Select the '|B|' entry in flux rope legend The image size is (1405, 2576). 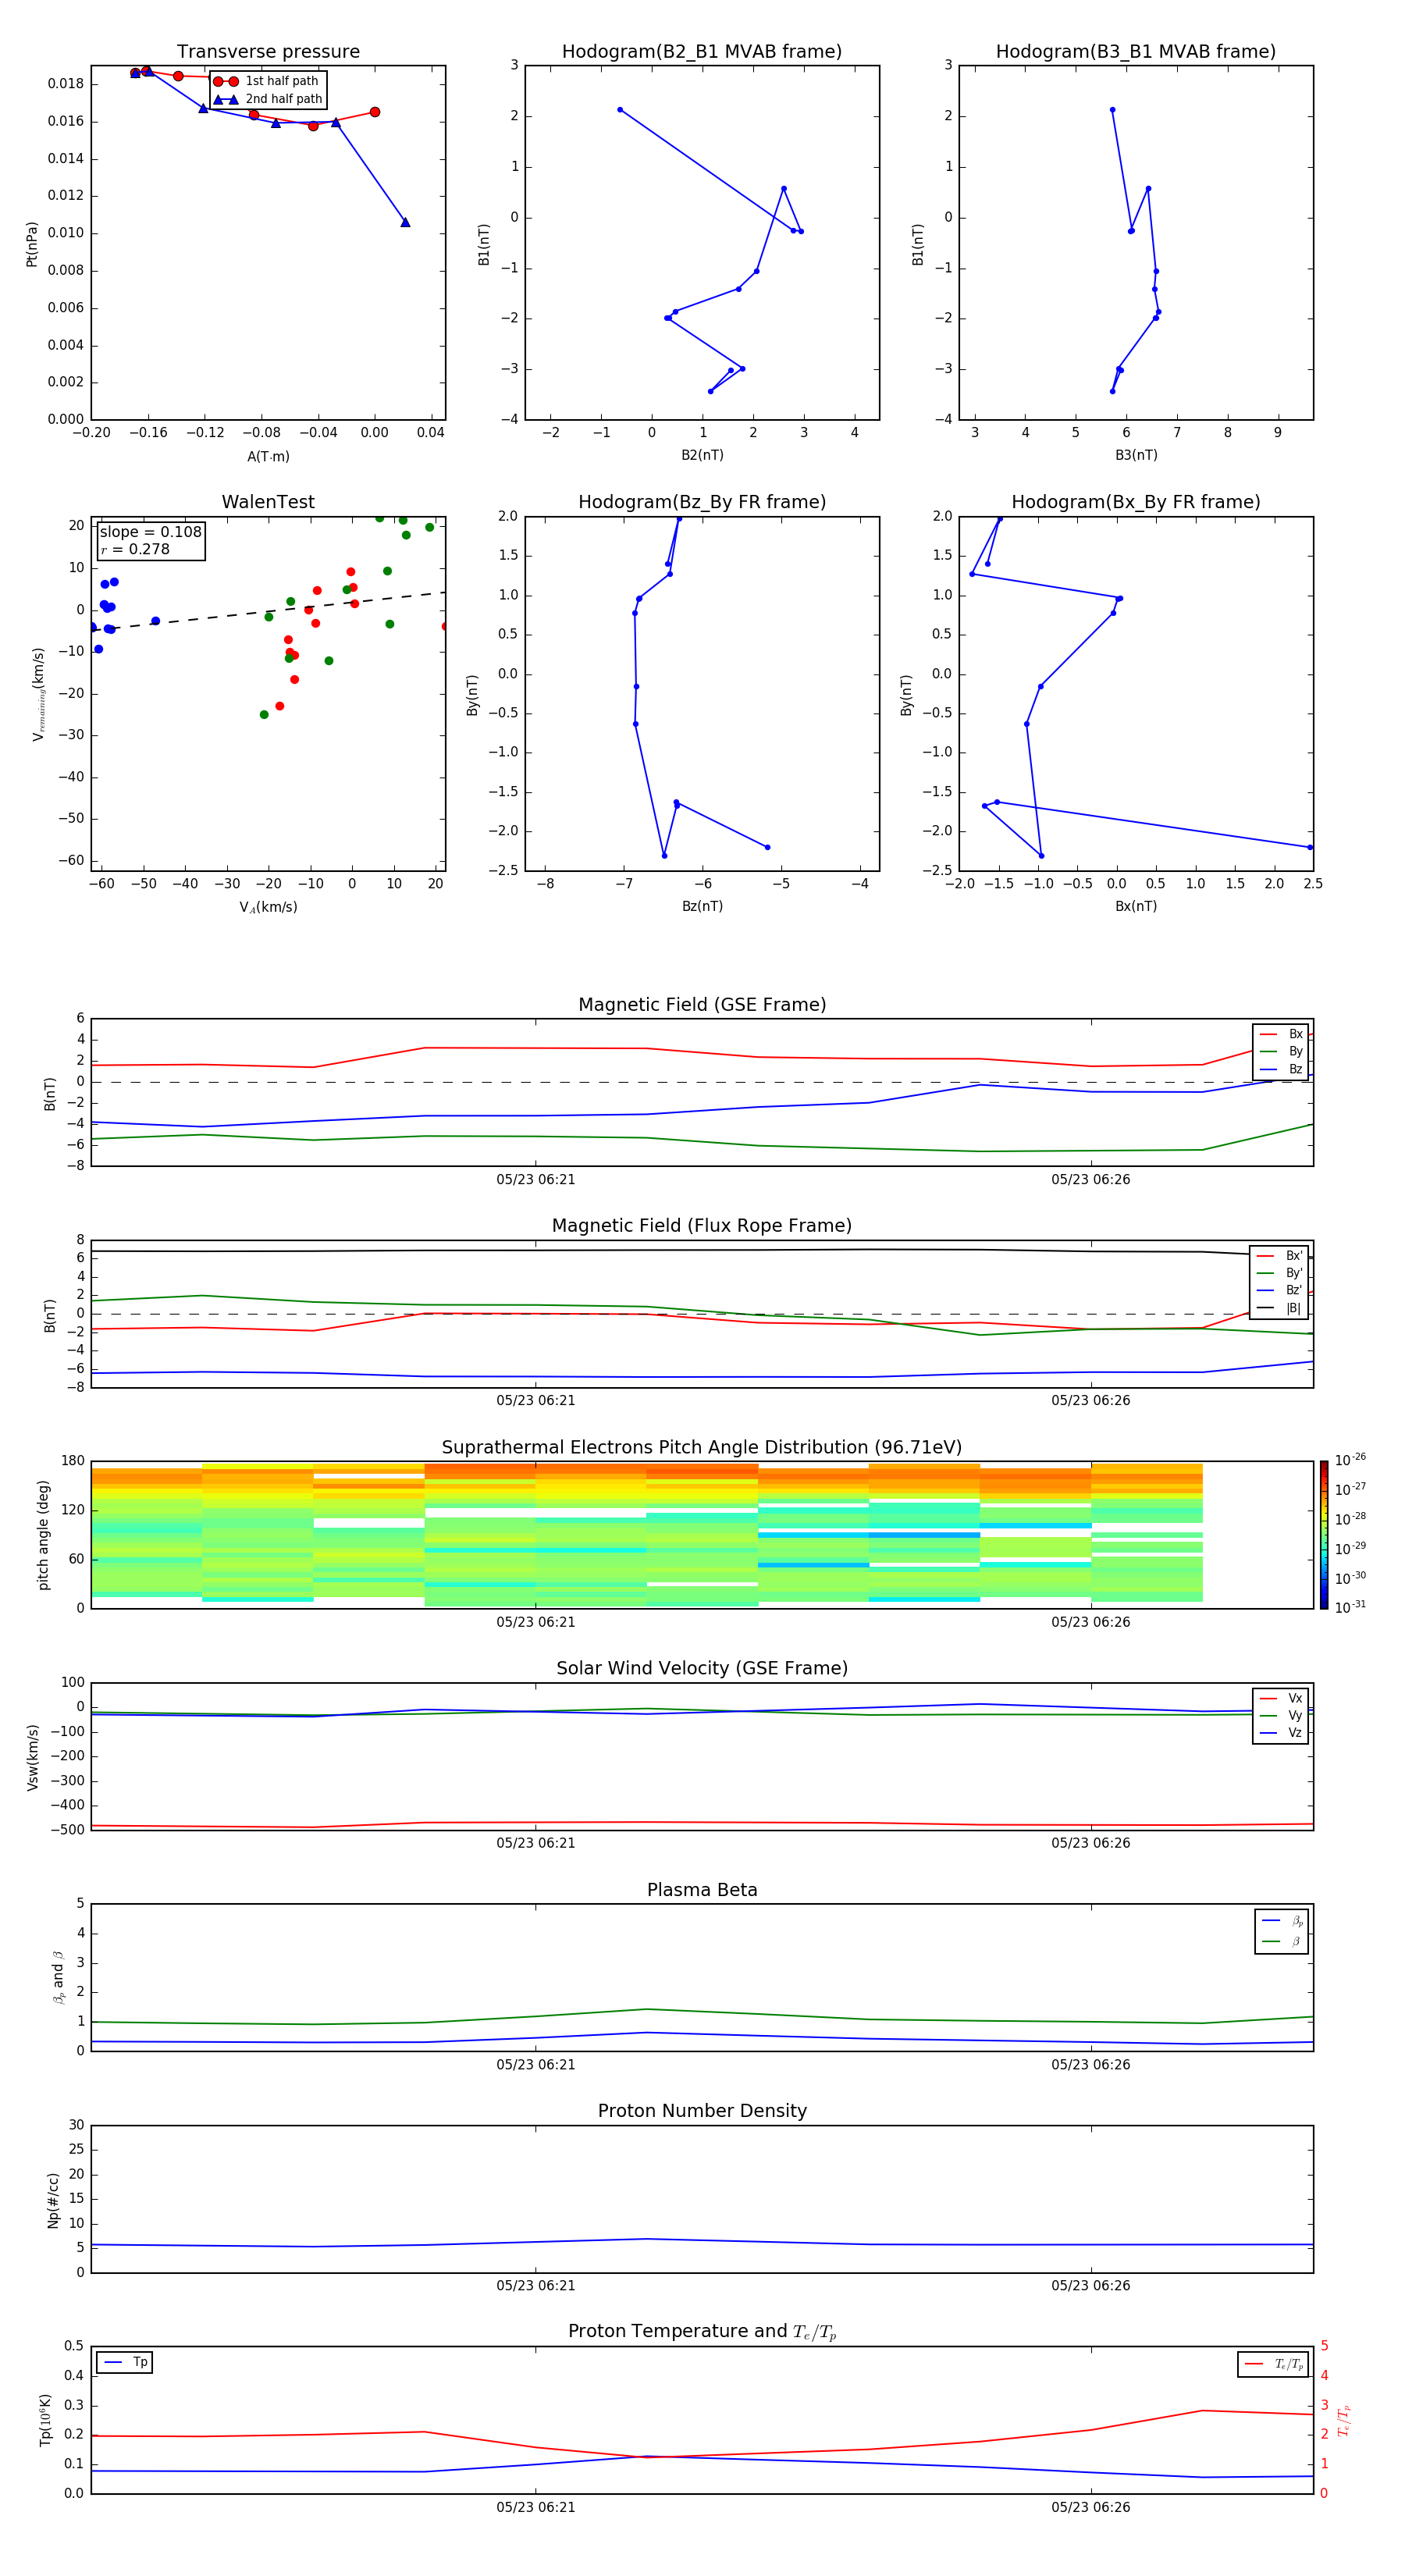point(1280,1308)
